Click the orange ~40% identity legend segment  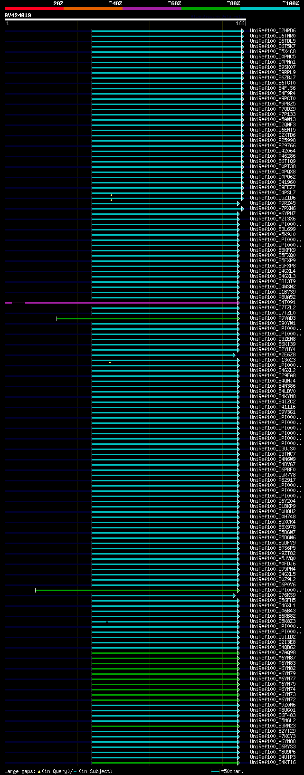click(x=93, y=9)
